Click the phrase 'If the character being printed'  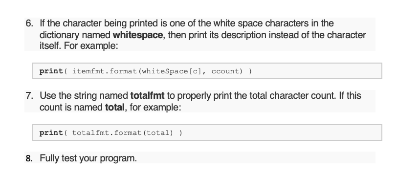99,23
